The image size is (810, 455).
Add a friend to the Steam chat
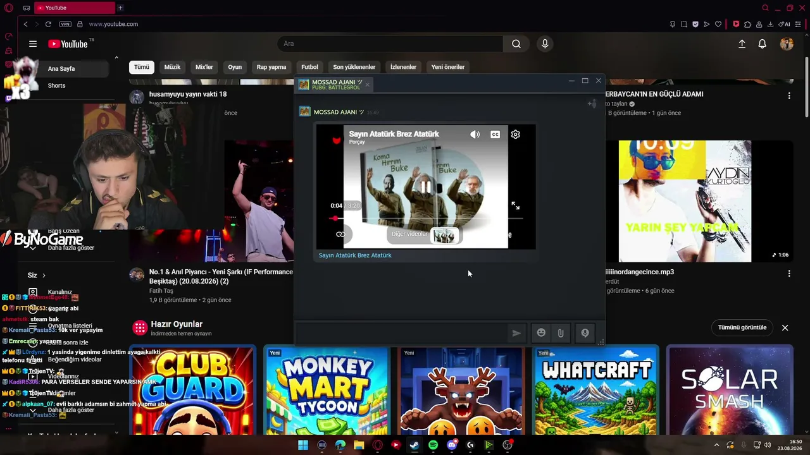click(x=592, y=104)
